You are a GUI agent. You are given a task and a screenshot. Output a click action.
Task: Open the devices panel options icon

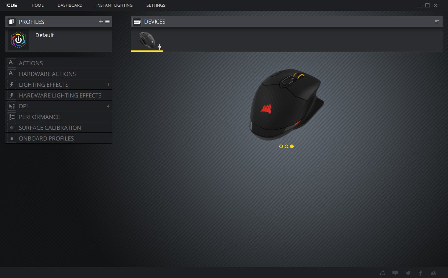tap(437, 22)
